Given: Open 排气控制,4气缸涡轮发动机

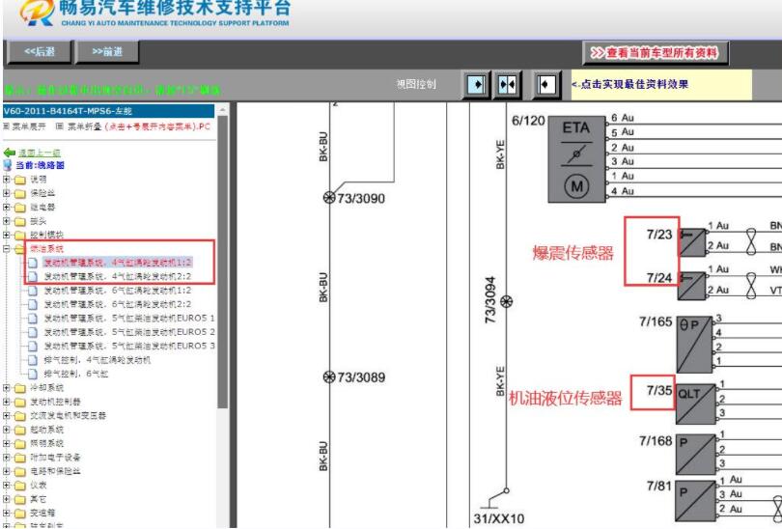Looking at the screenshot, I should click(97, 360).
